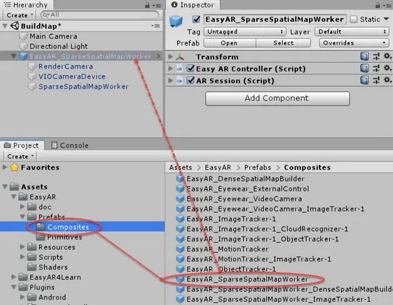Click the Hierarchy panel lock icon
The height and width of the screenshot is (305, 393).
148,5
